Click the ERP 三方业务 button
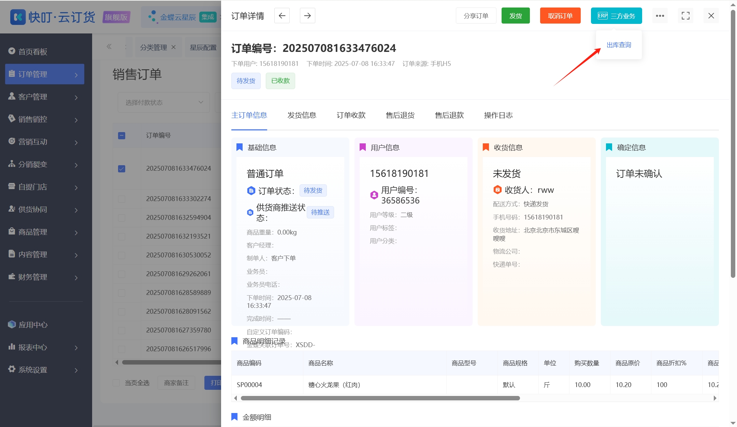Screen dimensions: 737x427 (x=616, y=16)
